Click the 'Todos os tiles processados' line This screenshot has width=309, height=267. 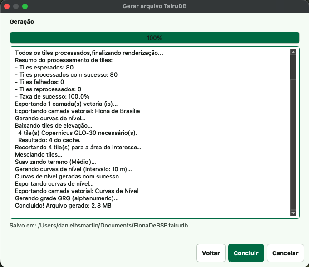[x=89, y=53]
